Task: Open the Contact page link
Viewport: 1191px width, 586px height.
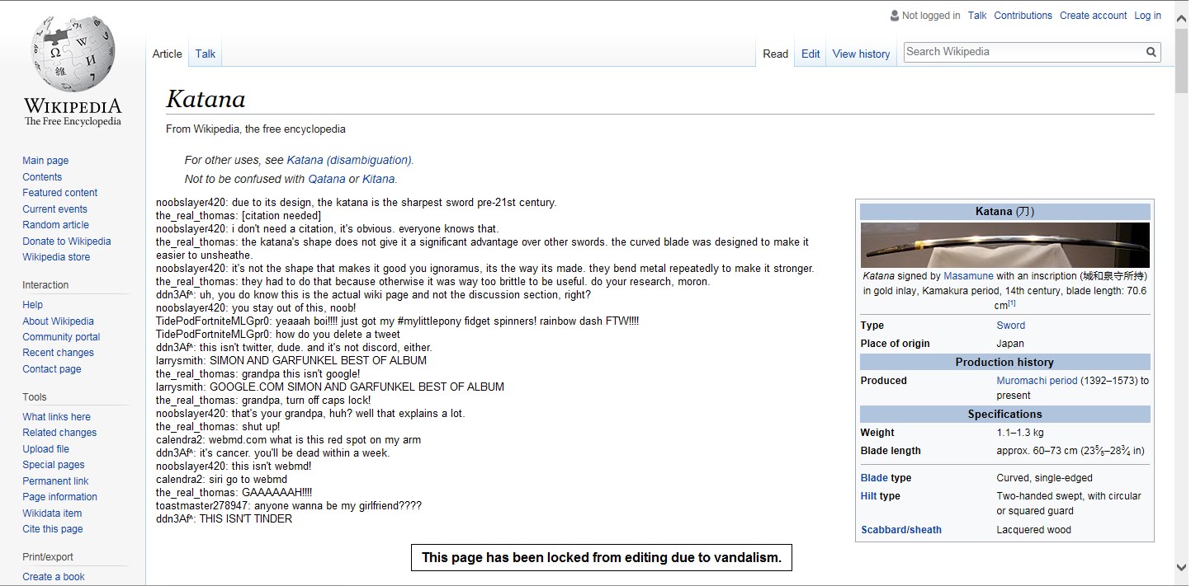Action: point(51,369)
